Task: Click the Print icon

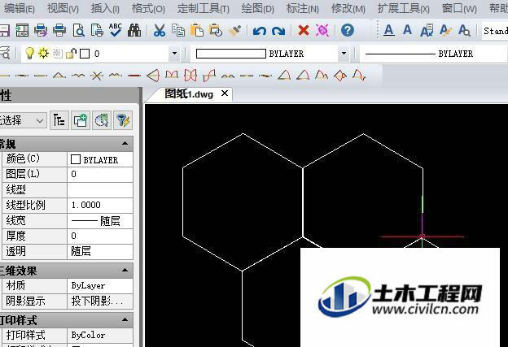Action: [x=59, y=30]
